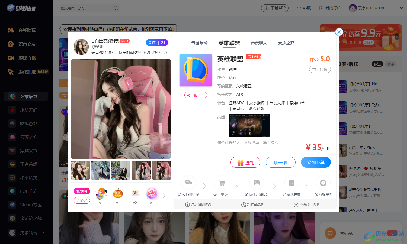Select first photo thumbnail with cat ears
407x244 pixels.
tap(80, 170)
